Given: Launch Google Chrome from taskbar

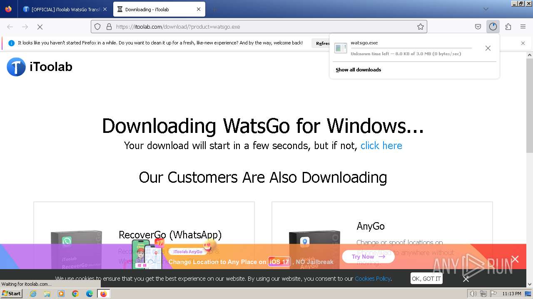Looking at the screenshot, I should [75, 294].
